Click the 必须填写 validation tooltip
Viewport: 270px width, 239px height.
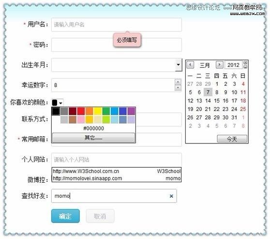127,40
